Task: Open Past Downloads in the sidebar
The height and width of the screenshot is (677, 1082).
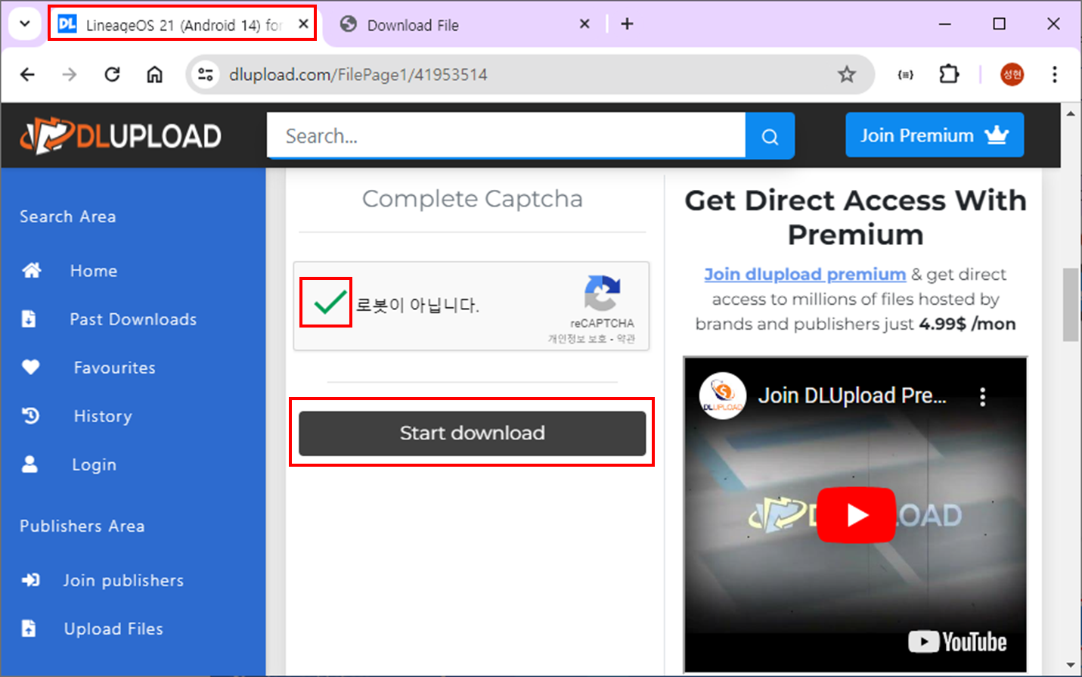Action: (x=133, y=319)
